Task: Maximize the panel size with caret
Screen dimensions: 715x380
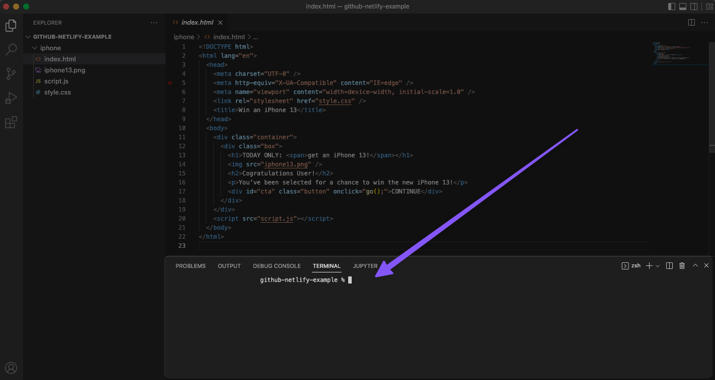Action: pos(695,266)
